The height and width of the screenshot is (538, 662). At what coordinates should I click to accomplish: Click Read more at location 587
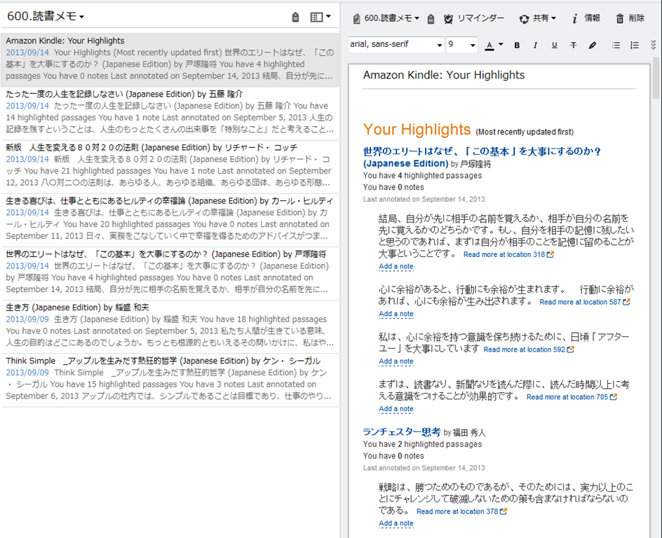point(585,303)
